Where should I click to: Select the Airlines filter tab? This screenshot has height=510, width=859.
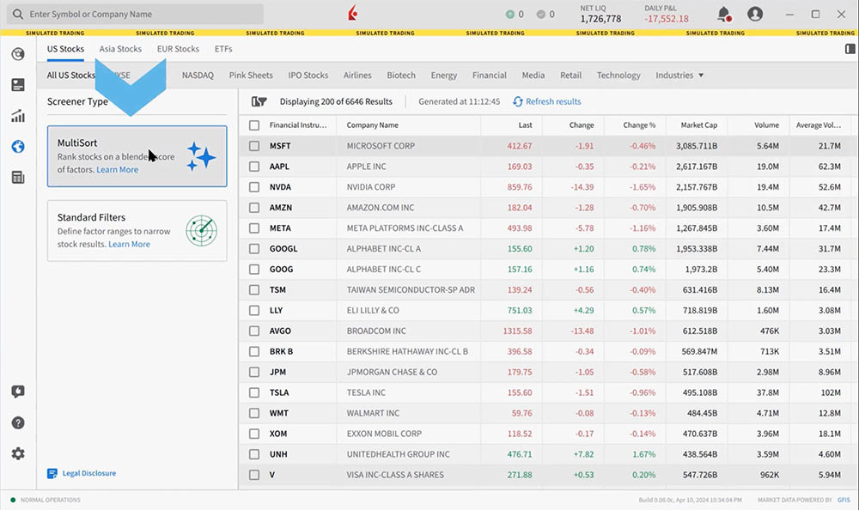(357, 75)
